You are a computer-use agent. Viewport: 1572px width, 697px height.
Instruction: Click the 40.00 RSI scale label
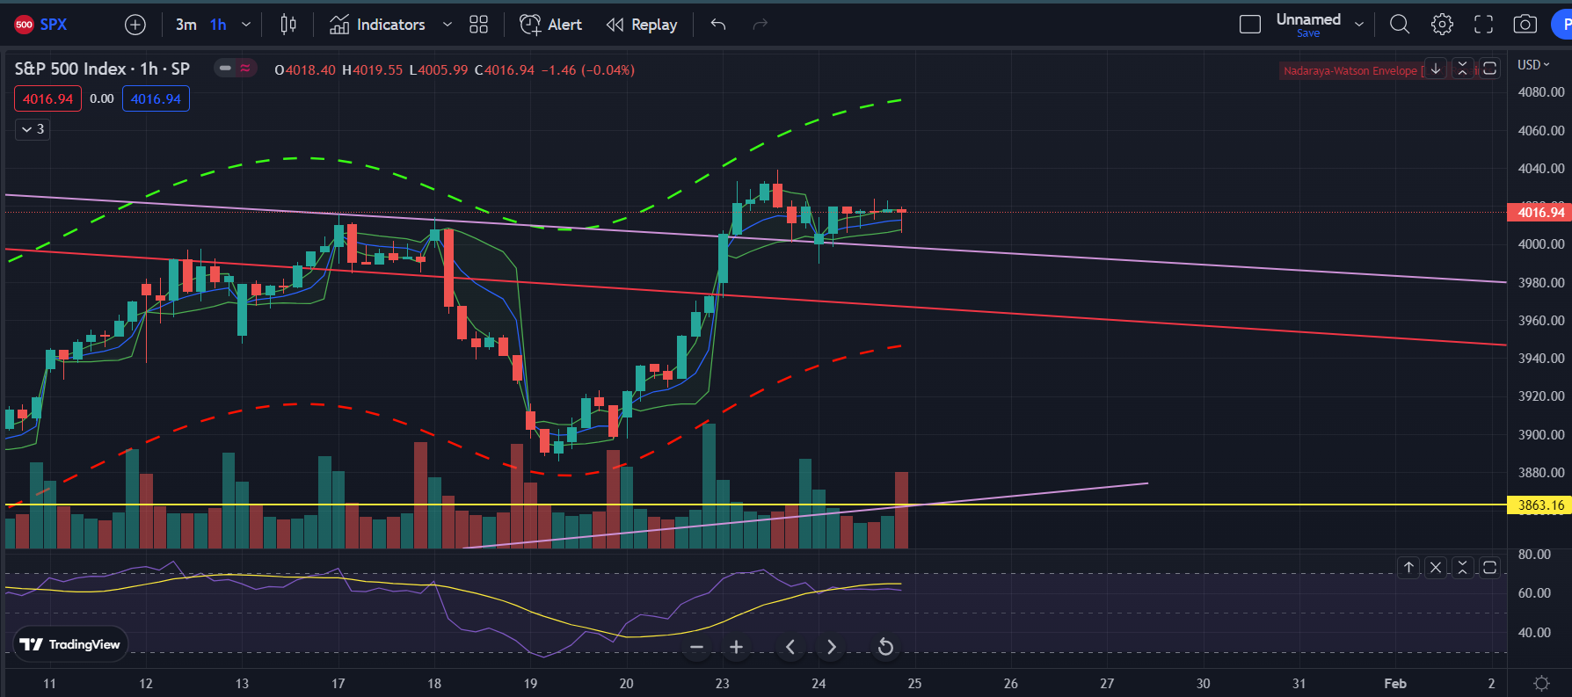click(x=1534, y=633)
